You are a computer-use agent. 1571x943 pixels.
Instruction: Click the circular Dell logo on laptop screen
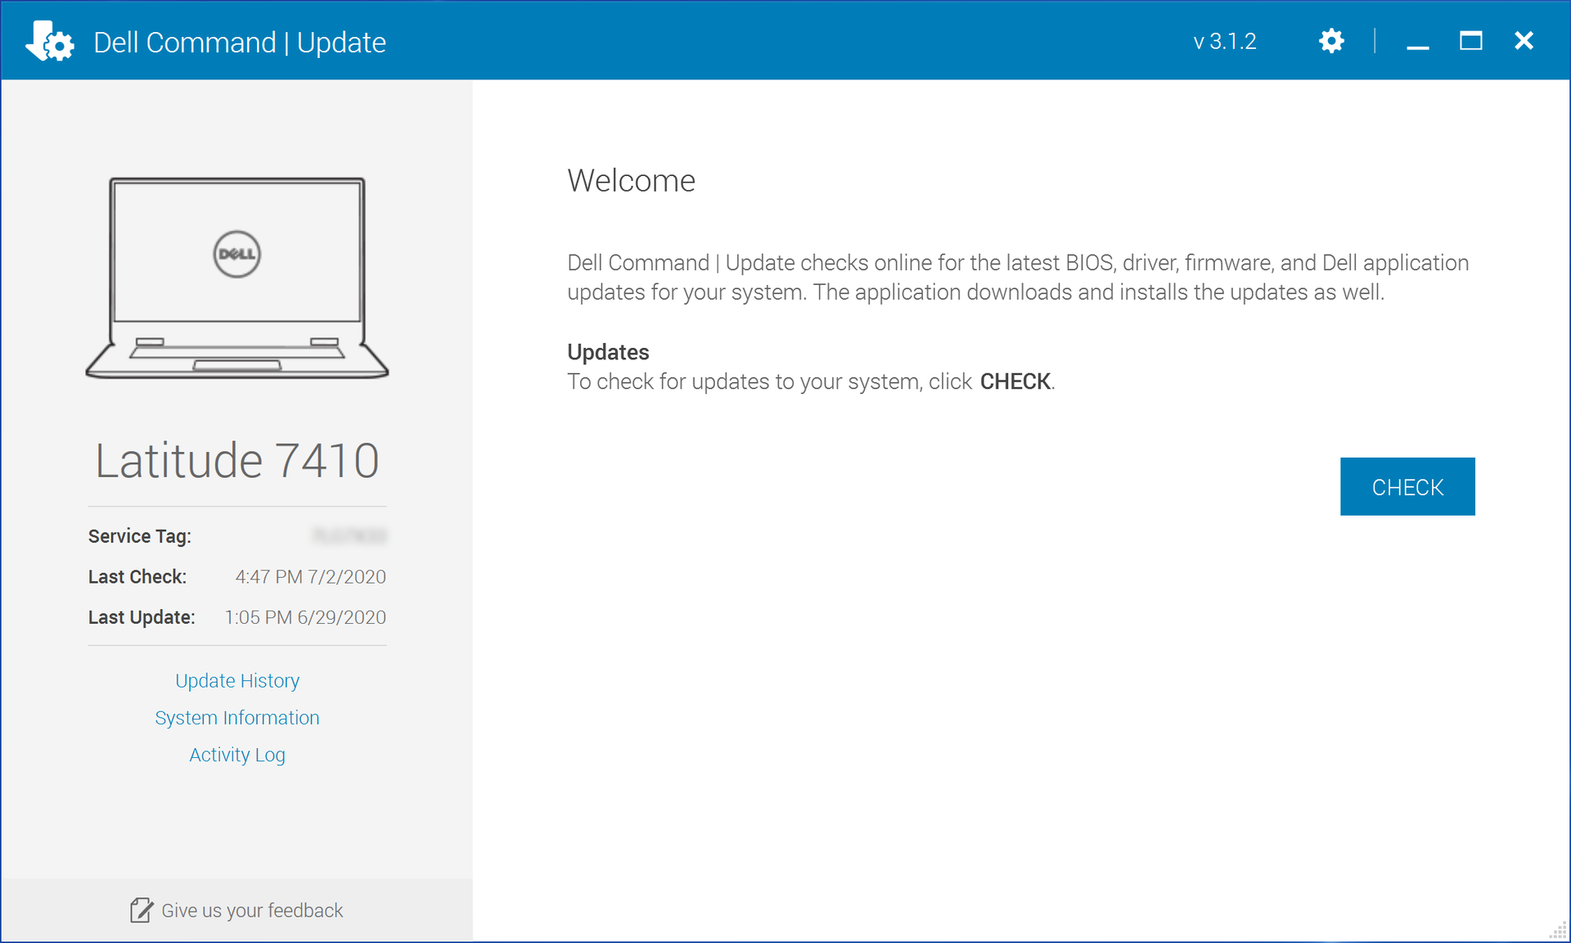tap(237, 254)
